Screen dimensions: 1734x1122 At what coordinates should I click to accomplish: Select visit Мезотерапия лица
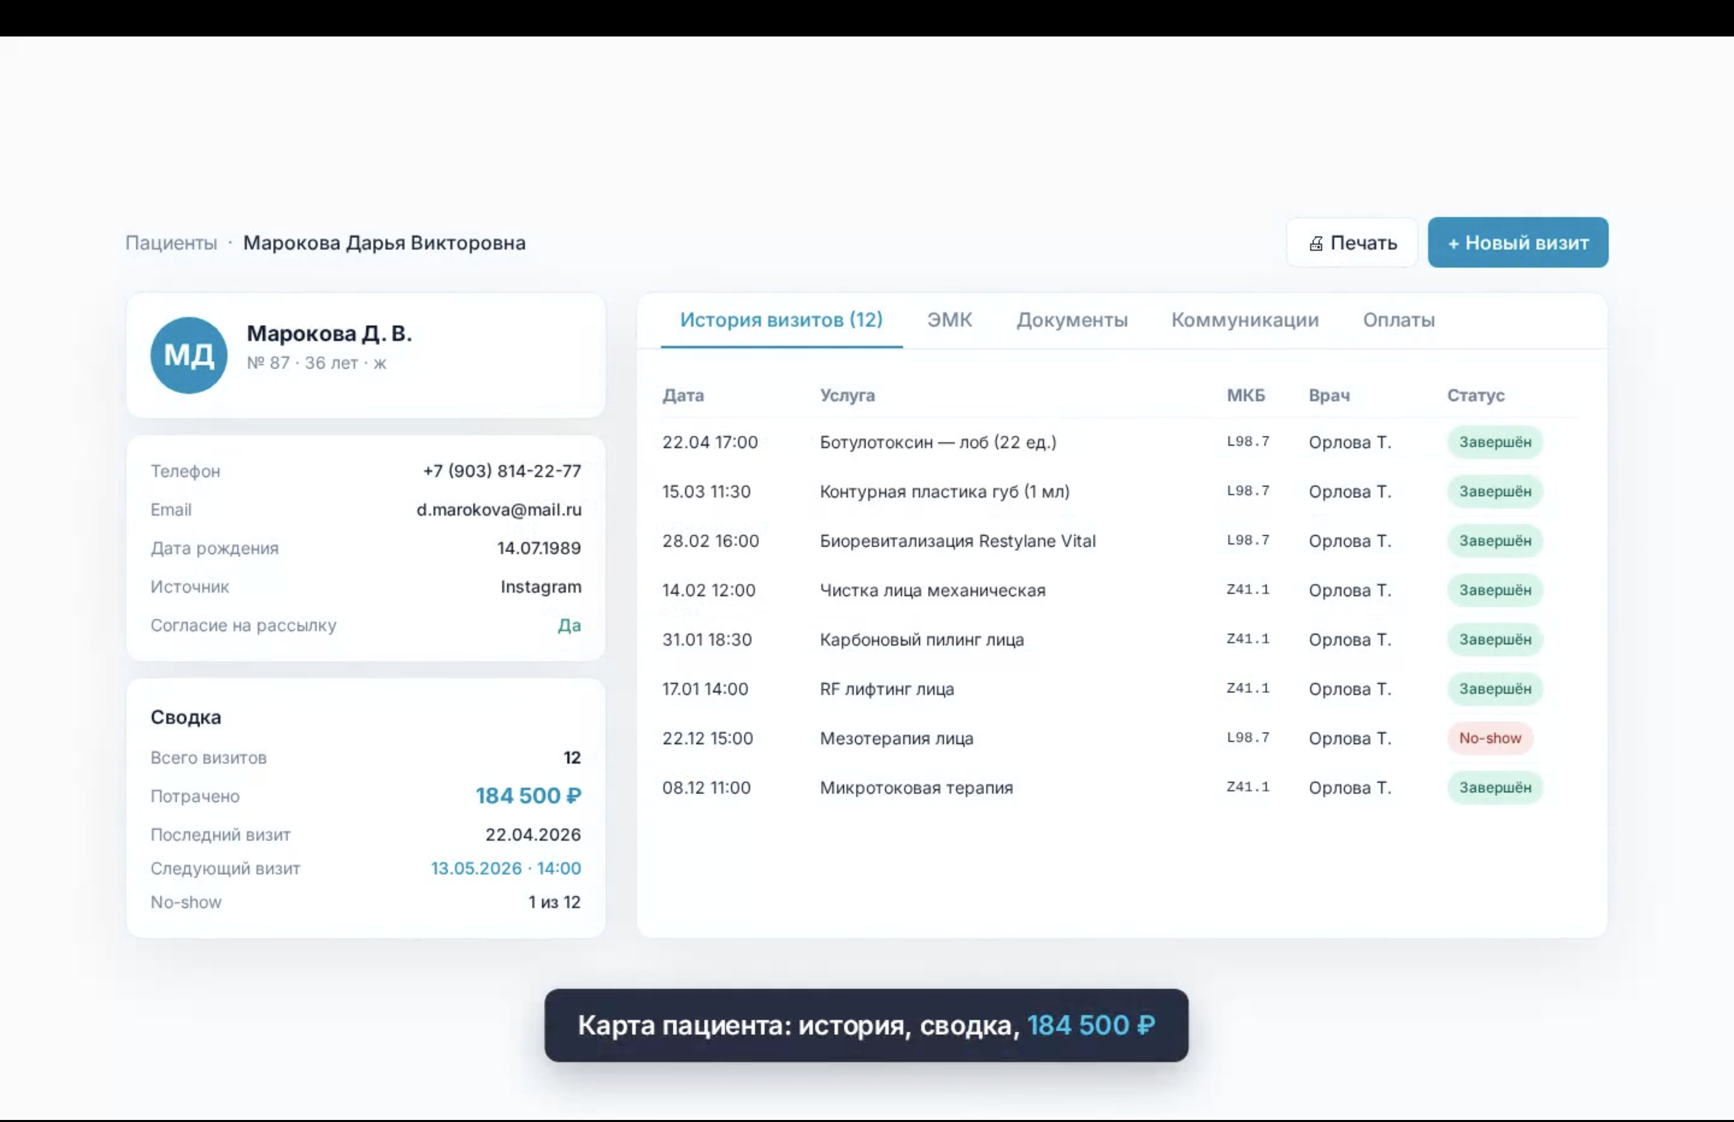pos(1119,738)
